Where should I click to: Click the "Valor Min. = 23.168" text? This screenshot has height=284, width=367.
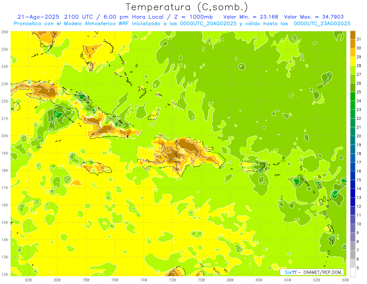coord(251,17)
